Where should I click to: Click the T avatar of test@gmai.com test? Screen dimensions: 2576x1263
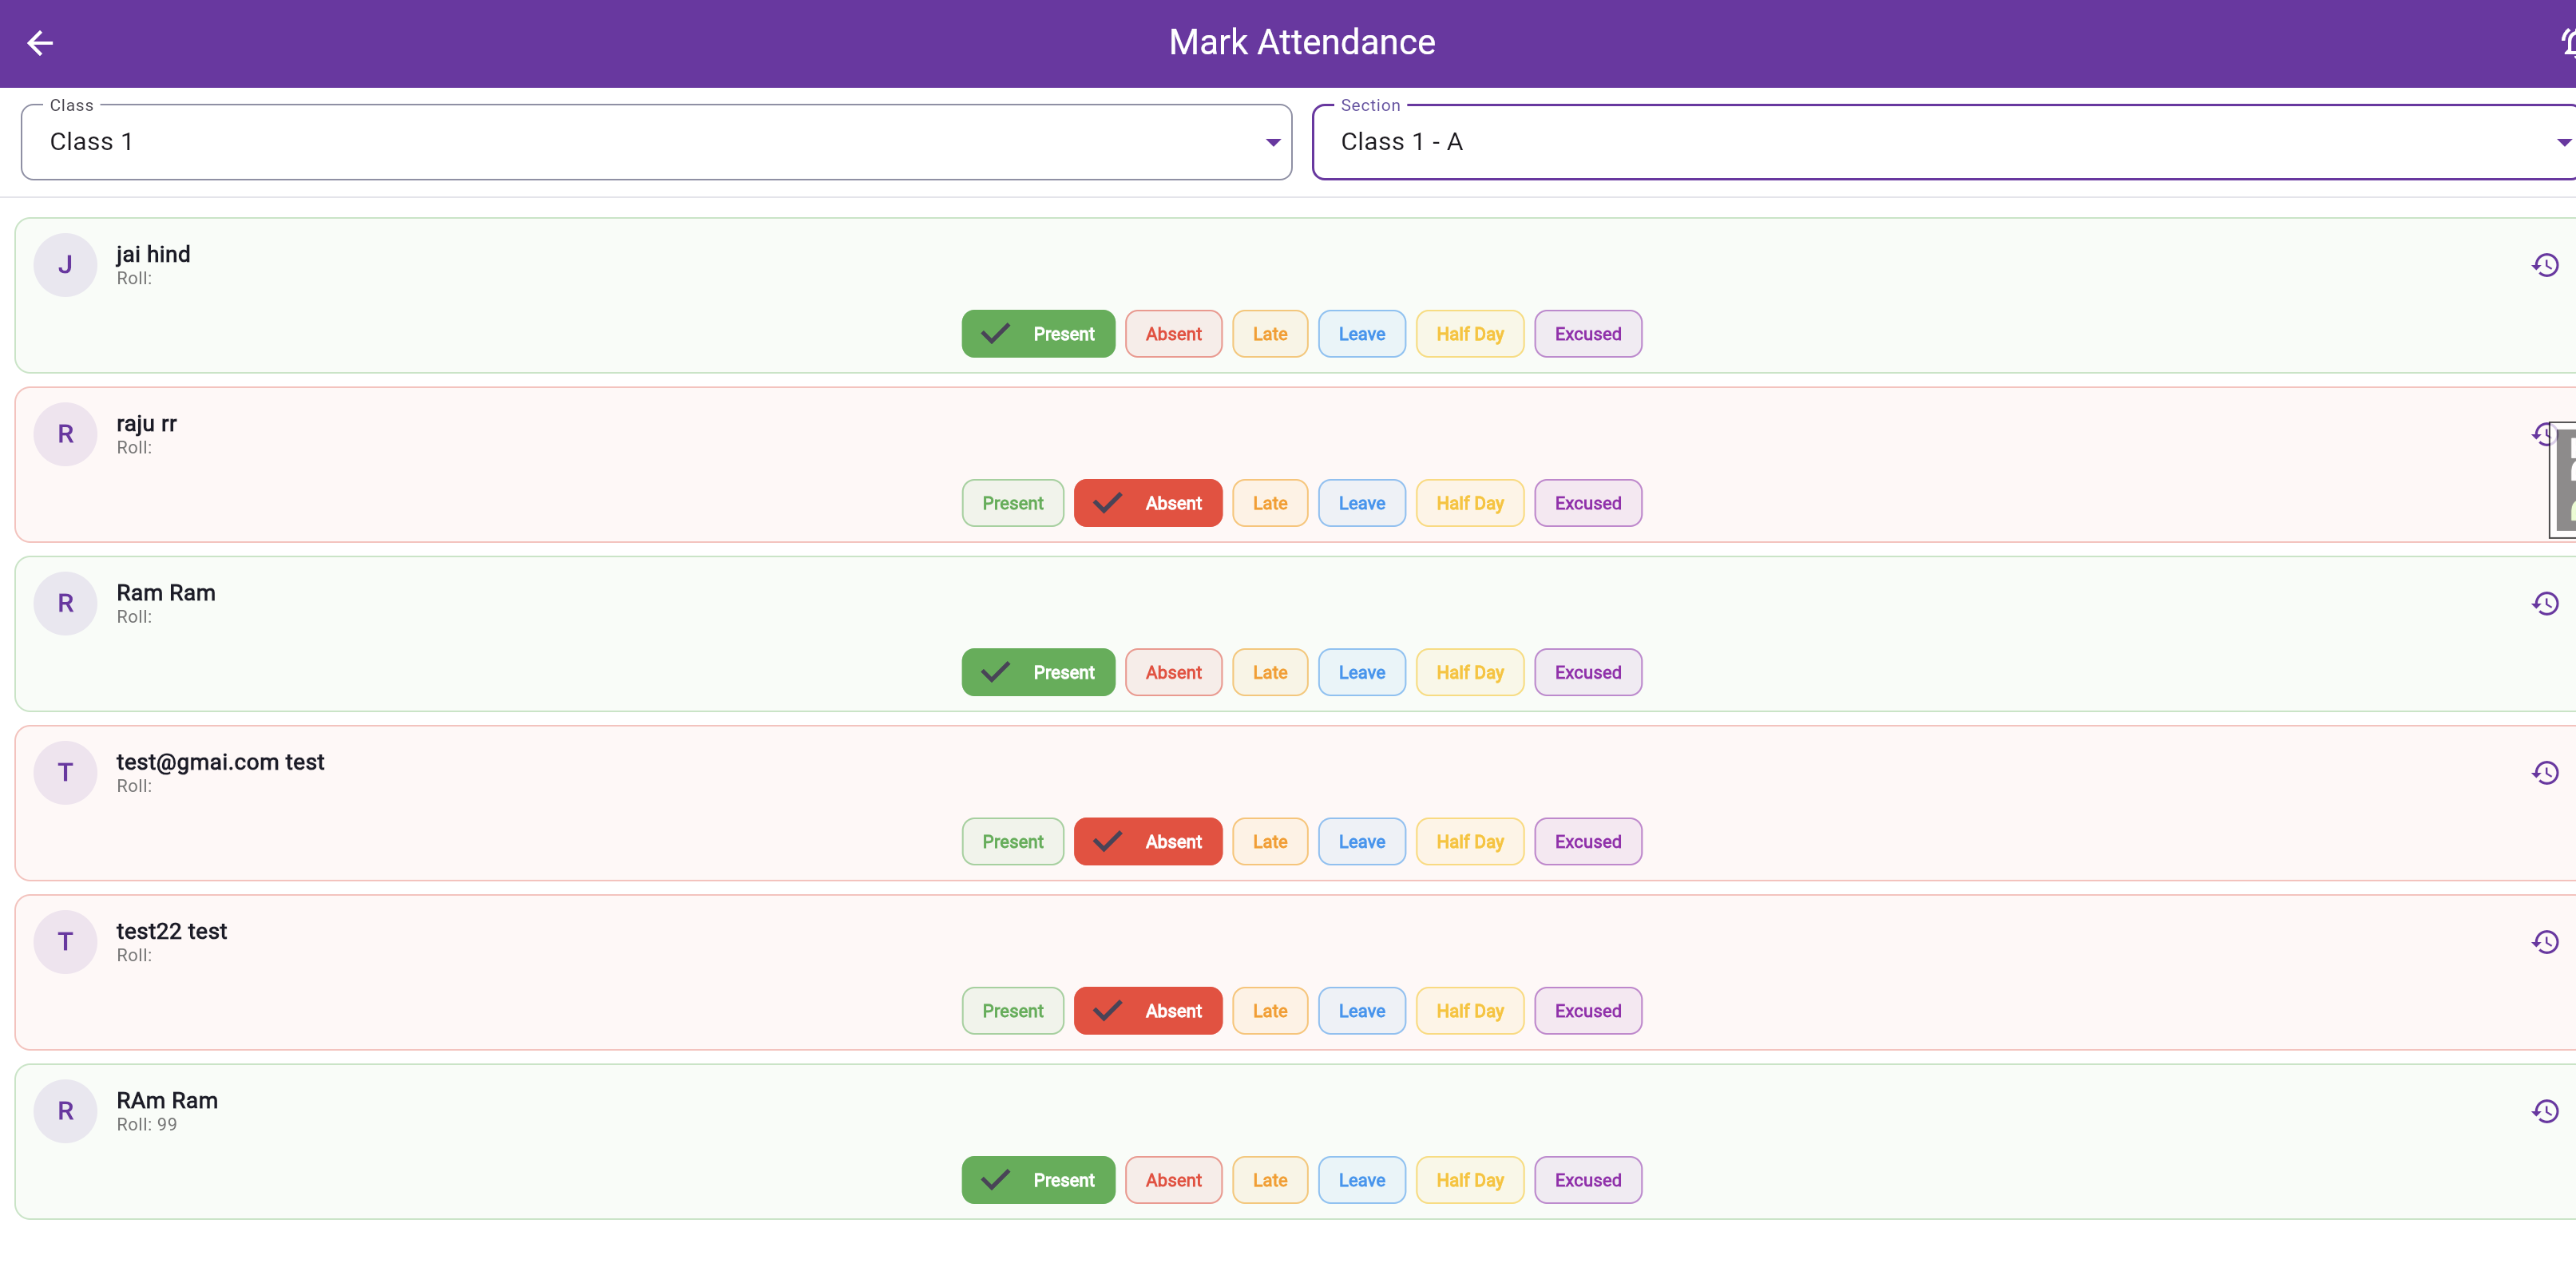(x=65, y=772)
